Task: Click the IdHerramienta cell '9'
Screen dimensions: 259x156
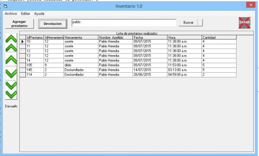Action: tap(54, 65)
